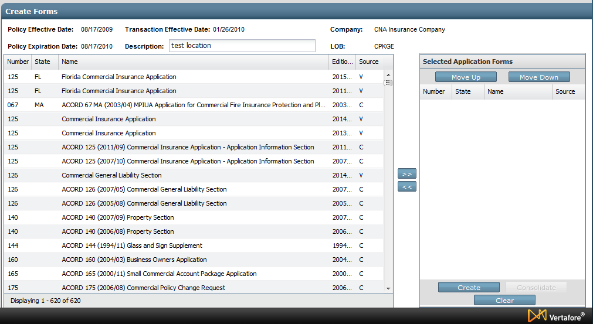Image resolution: width=593 pixels, height=324 pixels.
Task: Sort available forms by Name column header
Action: click(194, 62)
